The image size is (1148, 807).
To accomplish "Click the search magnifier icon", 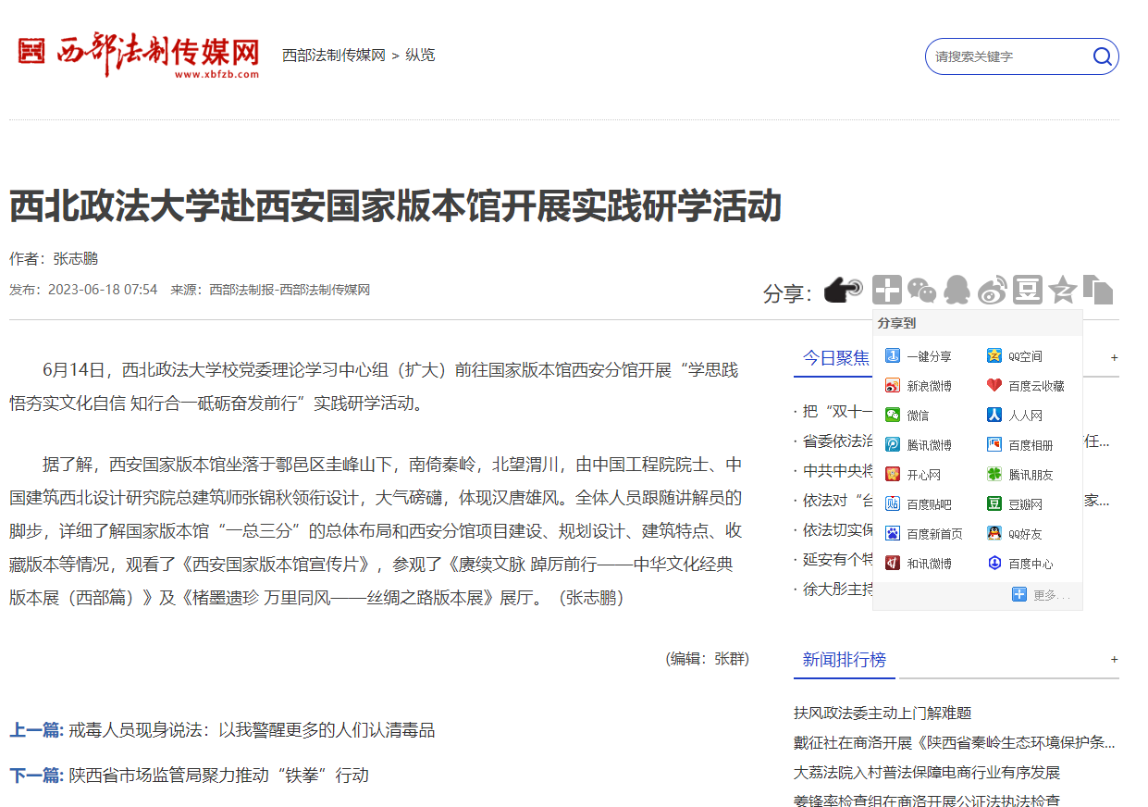I will click(x=1102, y=56).
